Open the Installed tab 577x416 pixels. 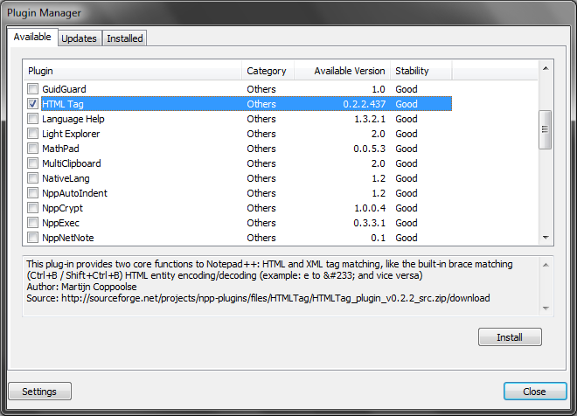click(125, 38)
